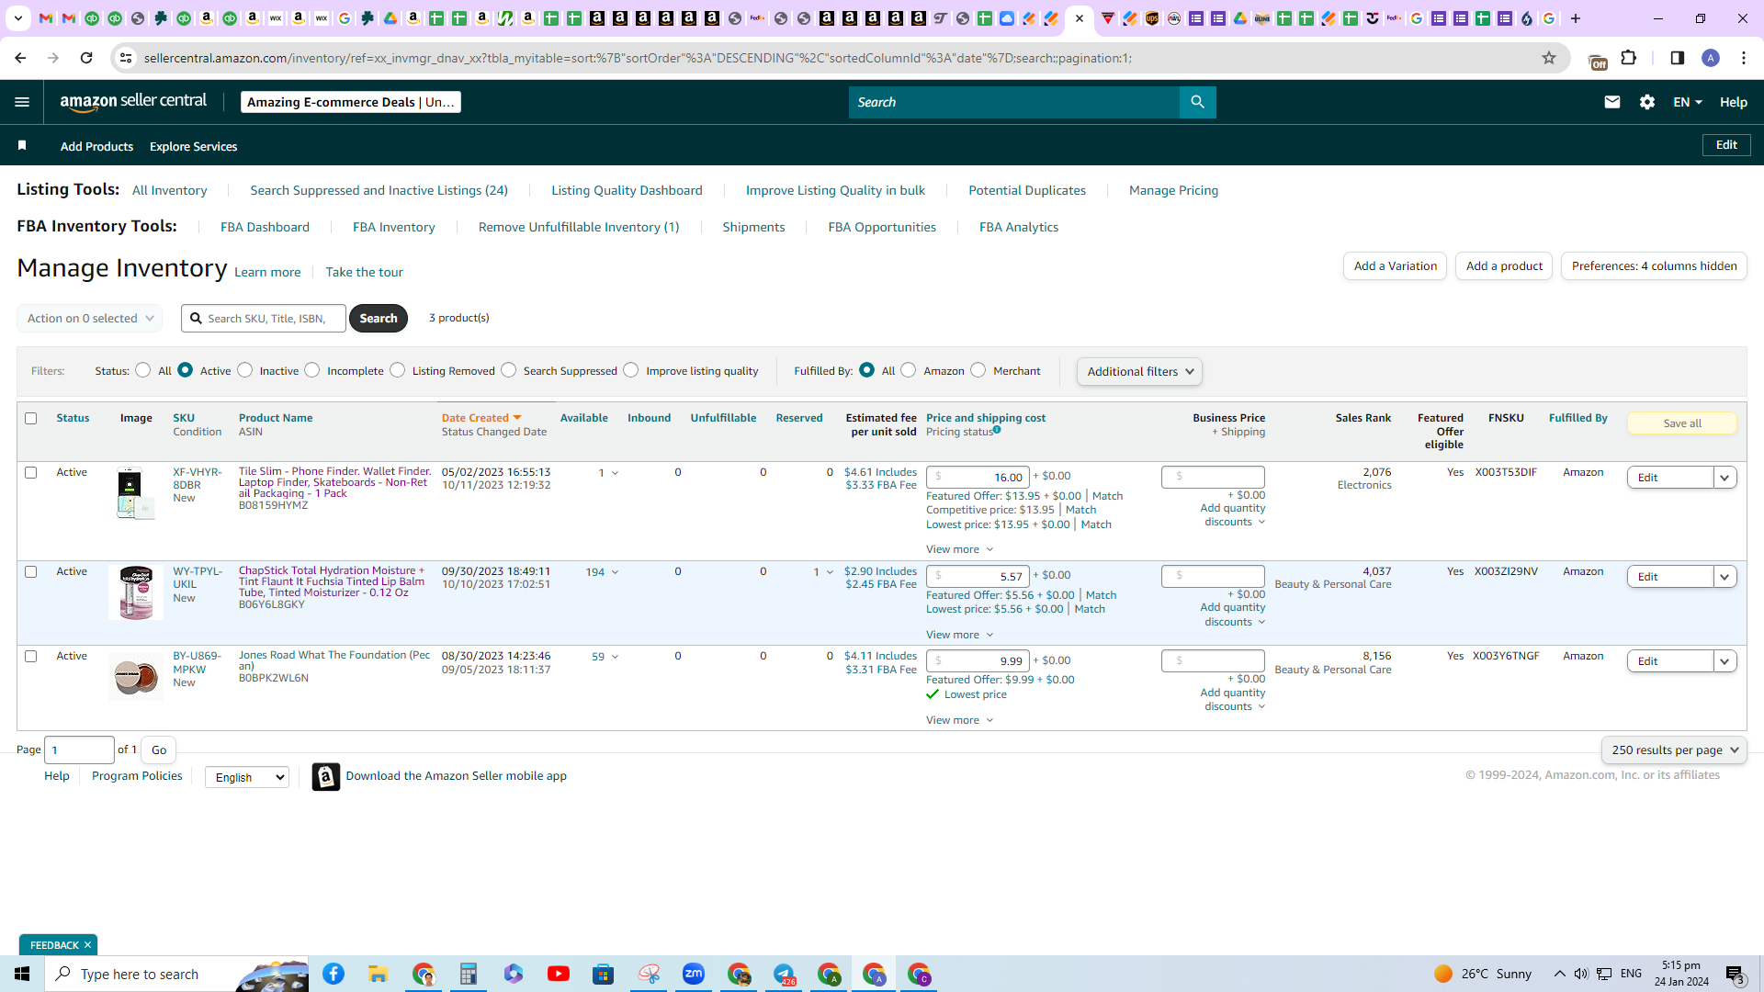Click the bookmark flag icon
This screenshot has width=1764, height=992.
(22, 145)
